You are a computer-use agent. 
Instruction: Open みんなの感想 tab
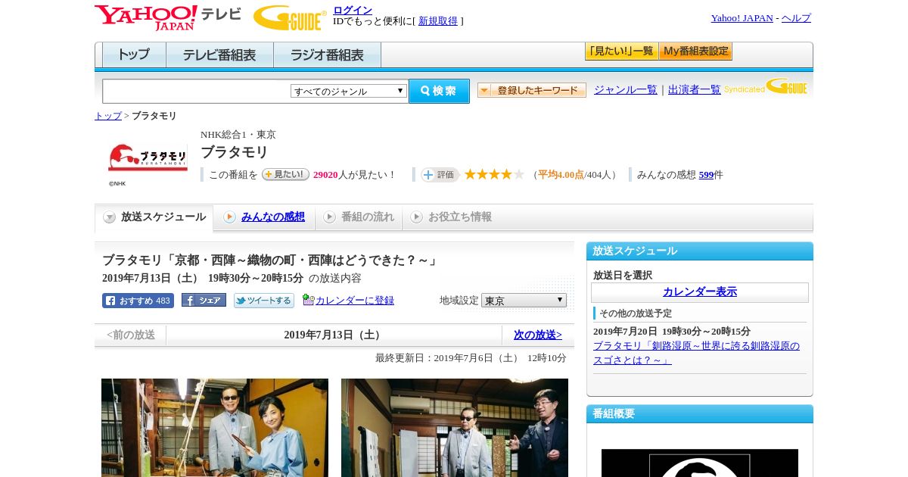pyautogui.click(x=273, y=217)
